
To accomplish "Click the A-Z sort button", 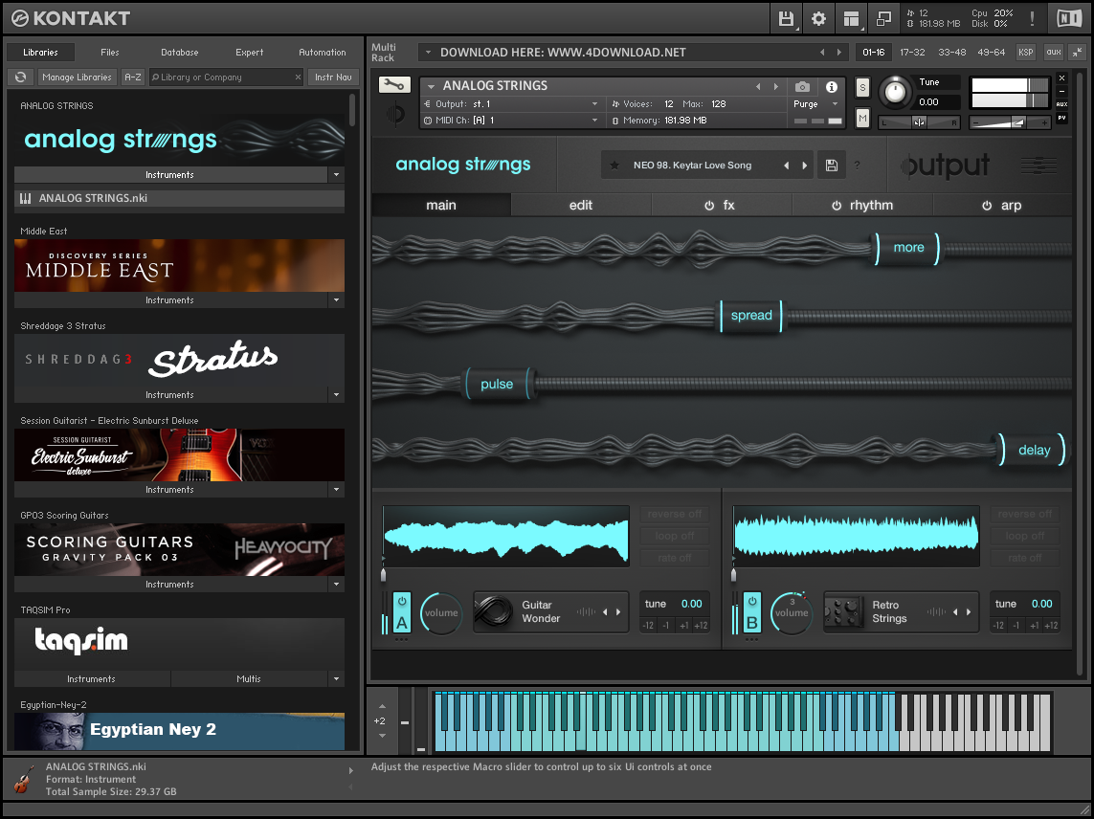I will click(133, 77).
